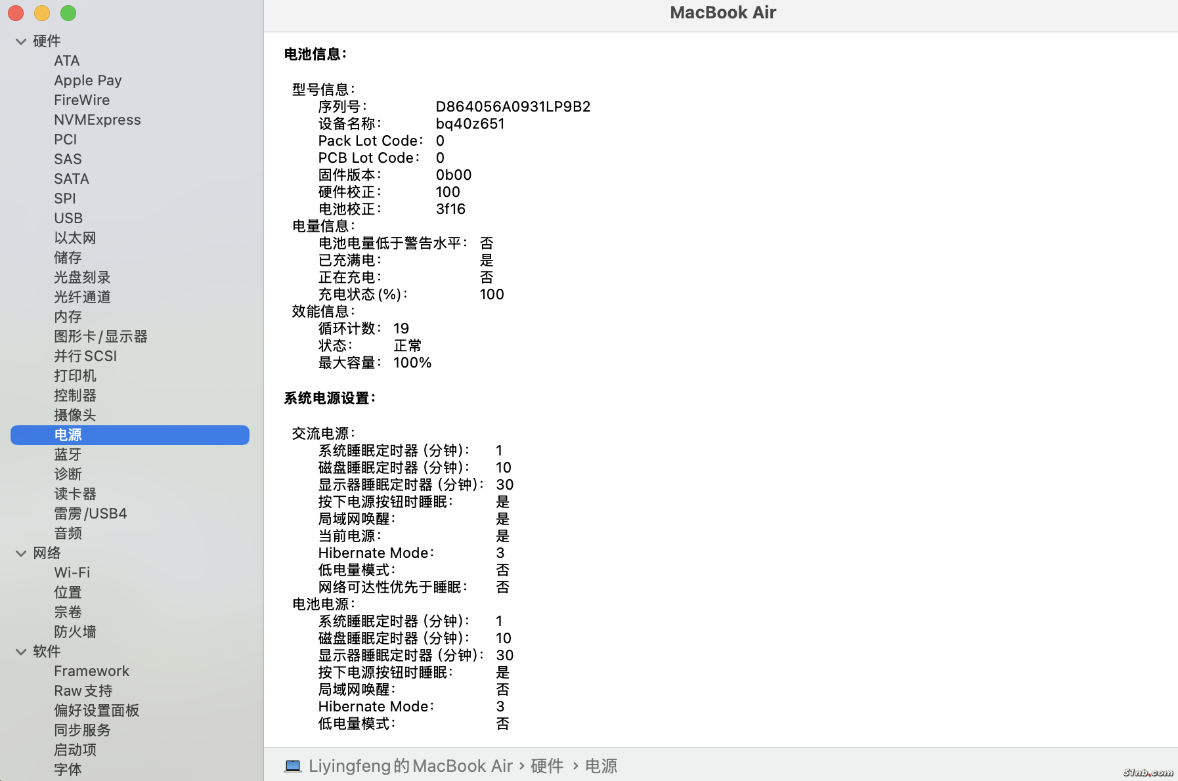The height and width of the screenshot is (781, 1178).
Task: Select 防火墙 under the network section
Action: pos(75,631)
